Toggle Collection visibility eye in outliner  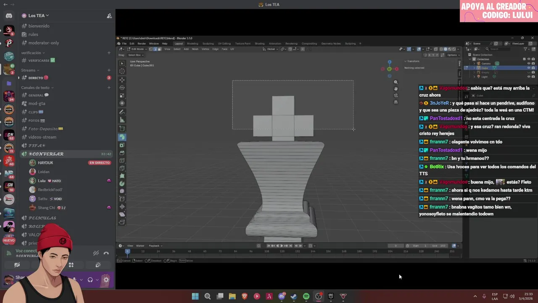coord(529,59)
